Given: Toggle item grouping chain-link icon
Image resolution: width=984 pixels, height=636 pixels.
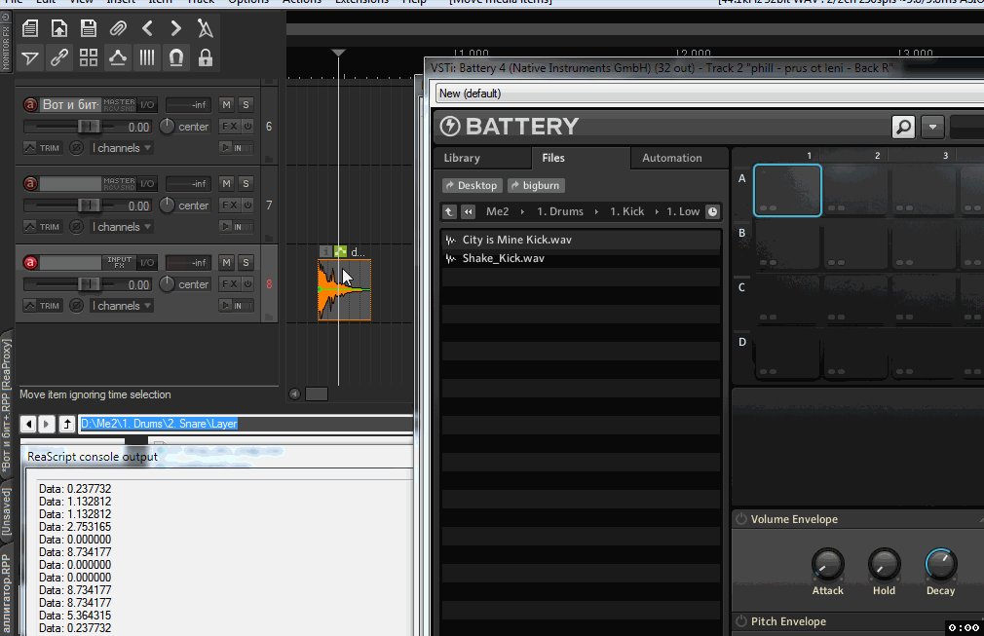Looking at the screenshot, I should point(59,58).
